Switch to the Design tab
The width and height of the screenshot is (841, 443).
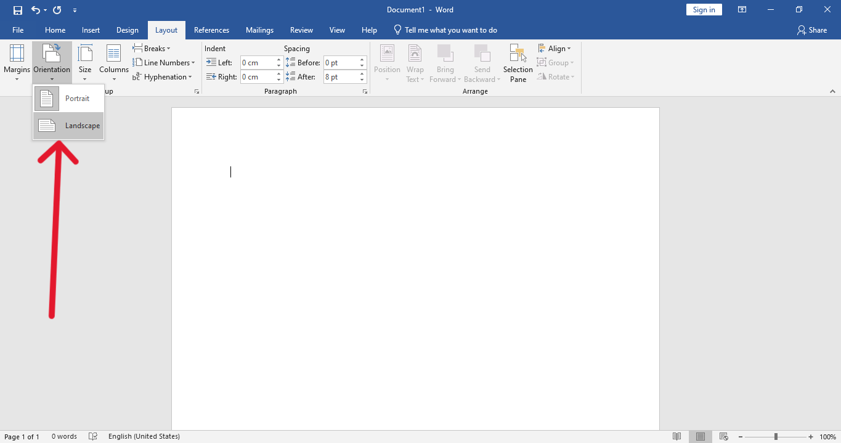pos(127,30)
